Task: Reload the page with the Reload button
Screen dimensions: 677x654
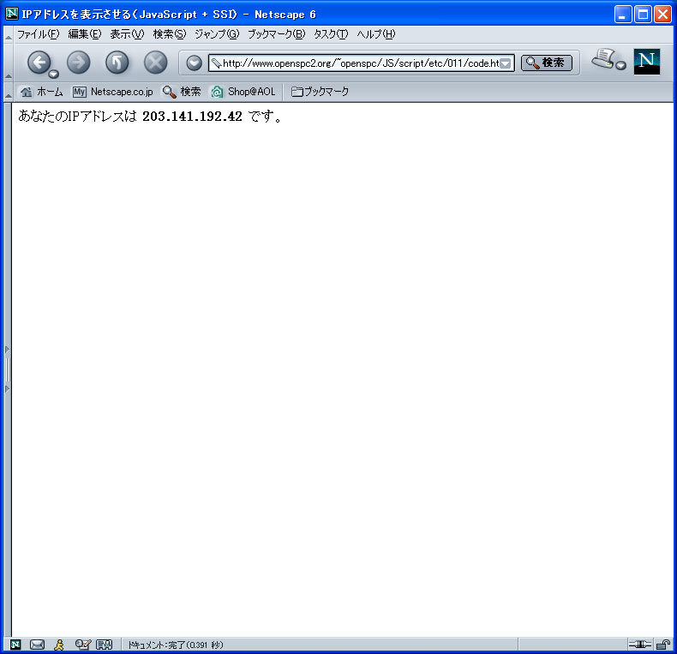Action: pyautogui.click(x=117, y=63)
